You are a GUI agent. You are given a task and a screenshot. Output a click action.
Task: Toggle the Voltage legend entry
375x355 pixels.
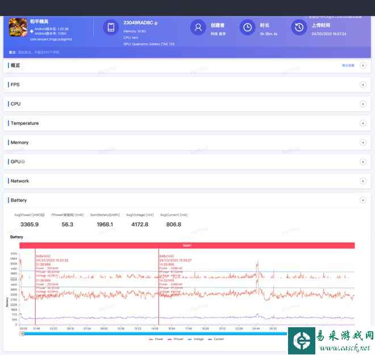196,339
